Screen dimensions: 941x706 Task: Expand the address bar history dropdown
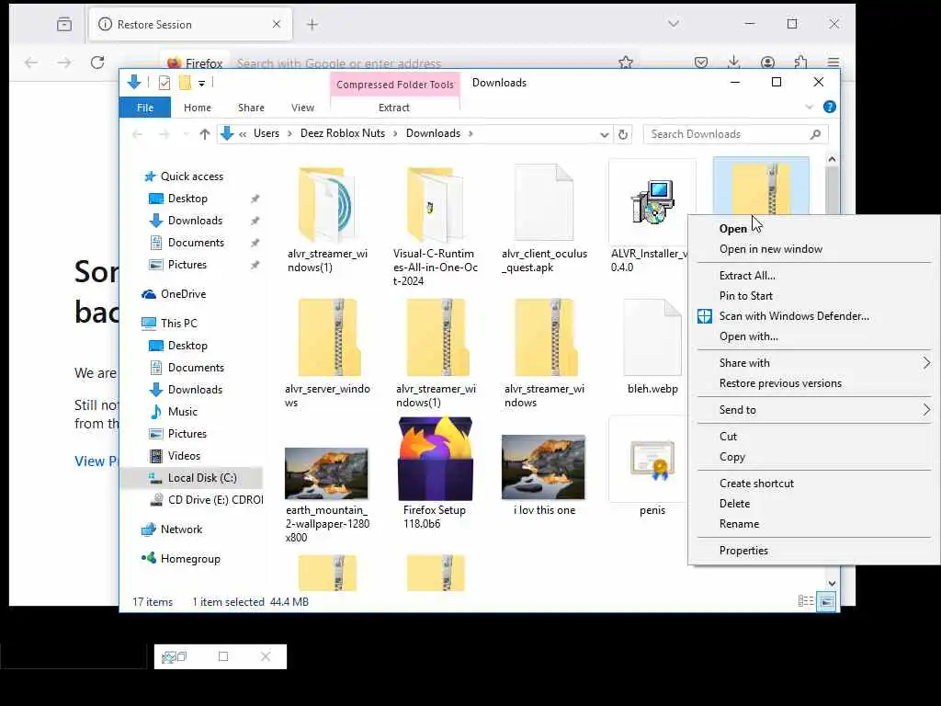(x=605, y=134)
